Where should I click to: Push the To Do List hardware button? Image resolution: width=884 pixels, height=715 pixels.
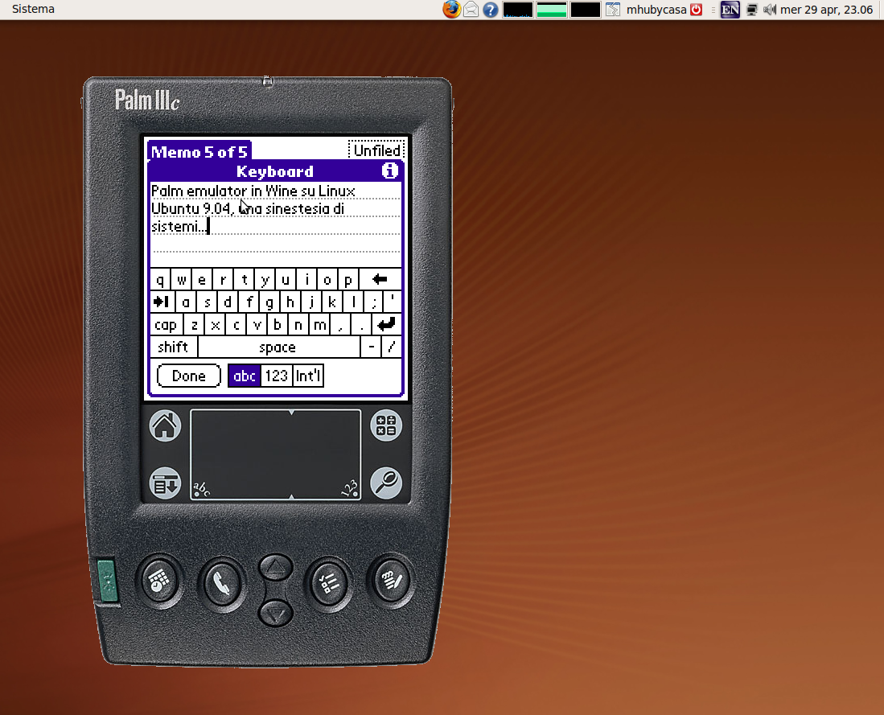329,584
